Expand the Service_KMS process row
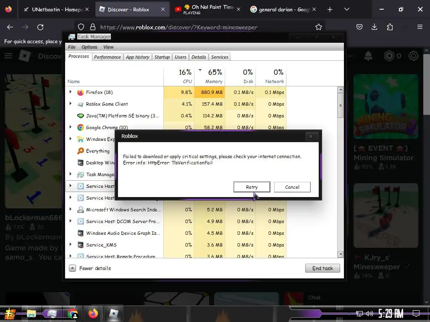 71,244
